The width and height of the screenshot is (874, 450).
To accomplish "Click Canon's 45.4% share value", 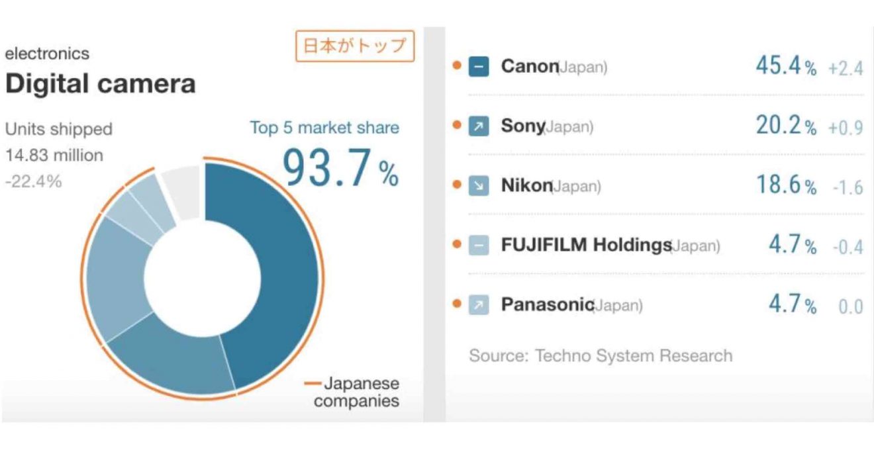I will pyautogui.click(x=786, y=66).
